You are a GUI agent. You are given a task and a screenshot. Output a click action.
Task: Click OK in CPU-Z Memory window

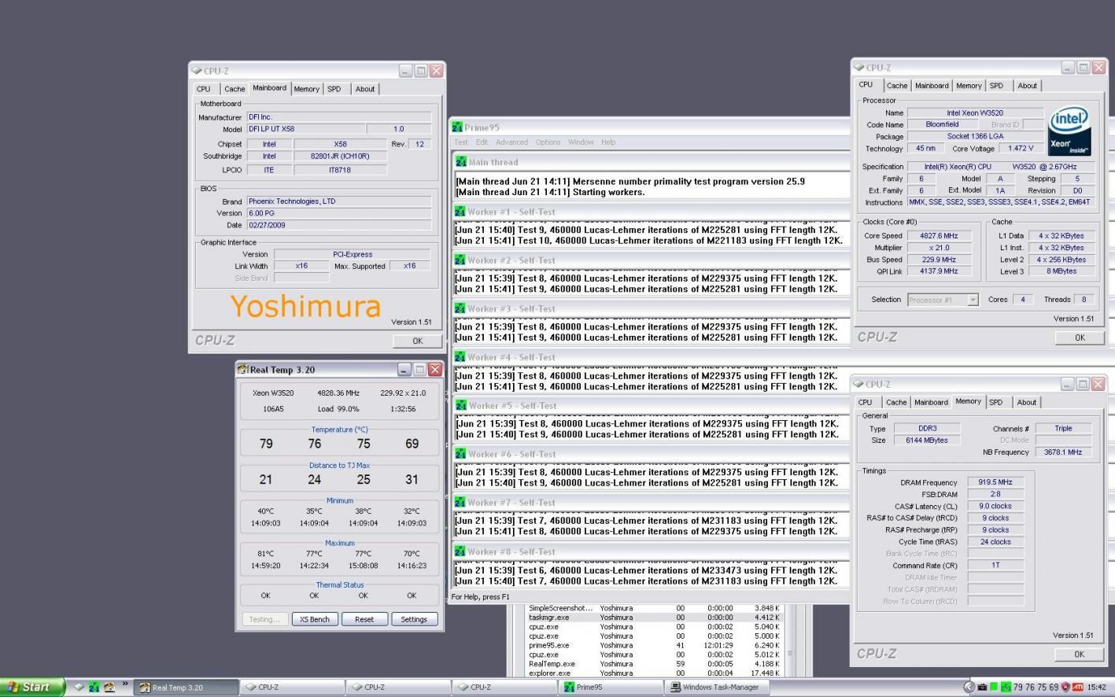point(1079,654)
